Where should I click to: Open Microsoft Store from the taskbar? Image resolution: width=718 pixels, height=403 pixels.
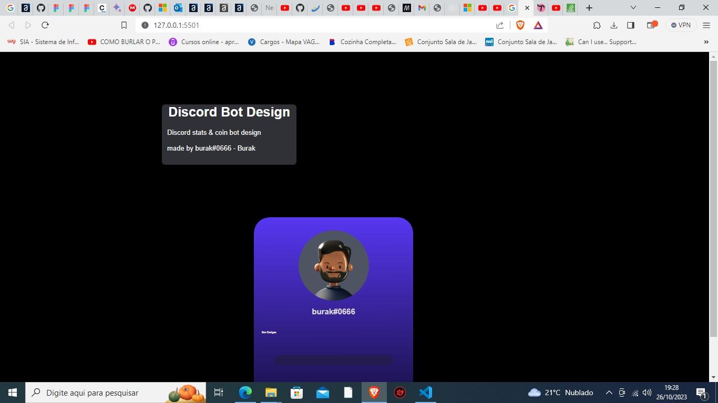point(296,393)
